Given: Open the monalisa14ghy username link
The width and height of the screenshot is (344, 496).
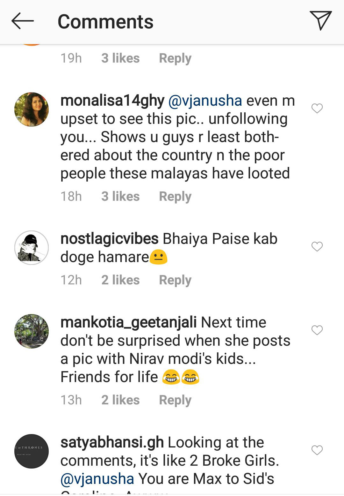Looking at the screenshot, I should pyautogui.click(x=112, y=101).
